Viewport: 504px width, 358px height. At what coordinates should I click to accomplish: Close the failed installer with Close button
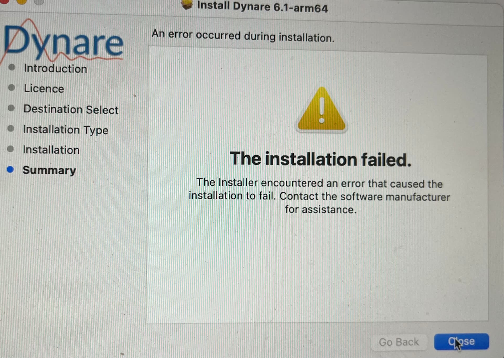coord(461,341)
